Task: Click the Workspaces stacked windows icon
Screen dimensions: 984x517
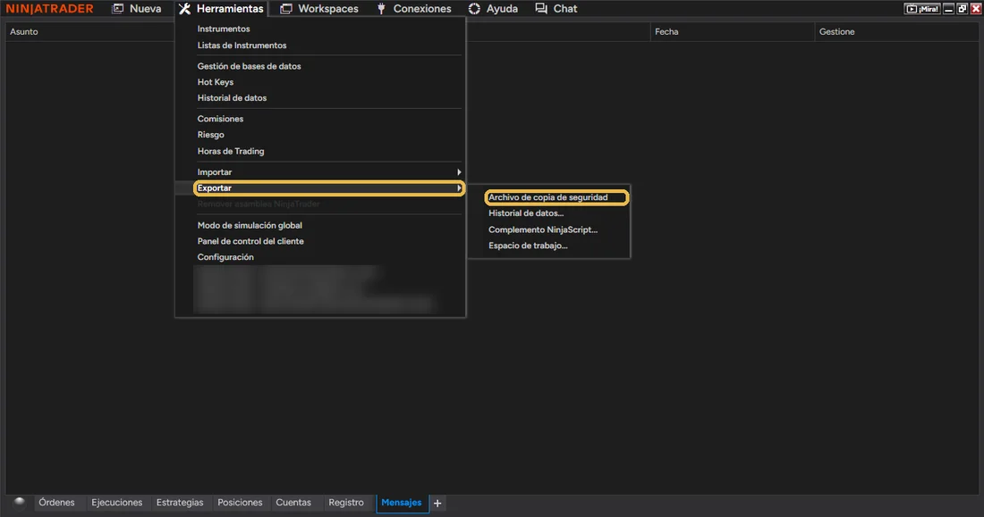Action: 286,9
